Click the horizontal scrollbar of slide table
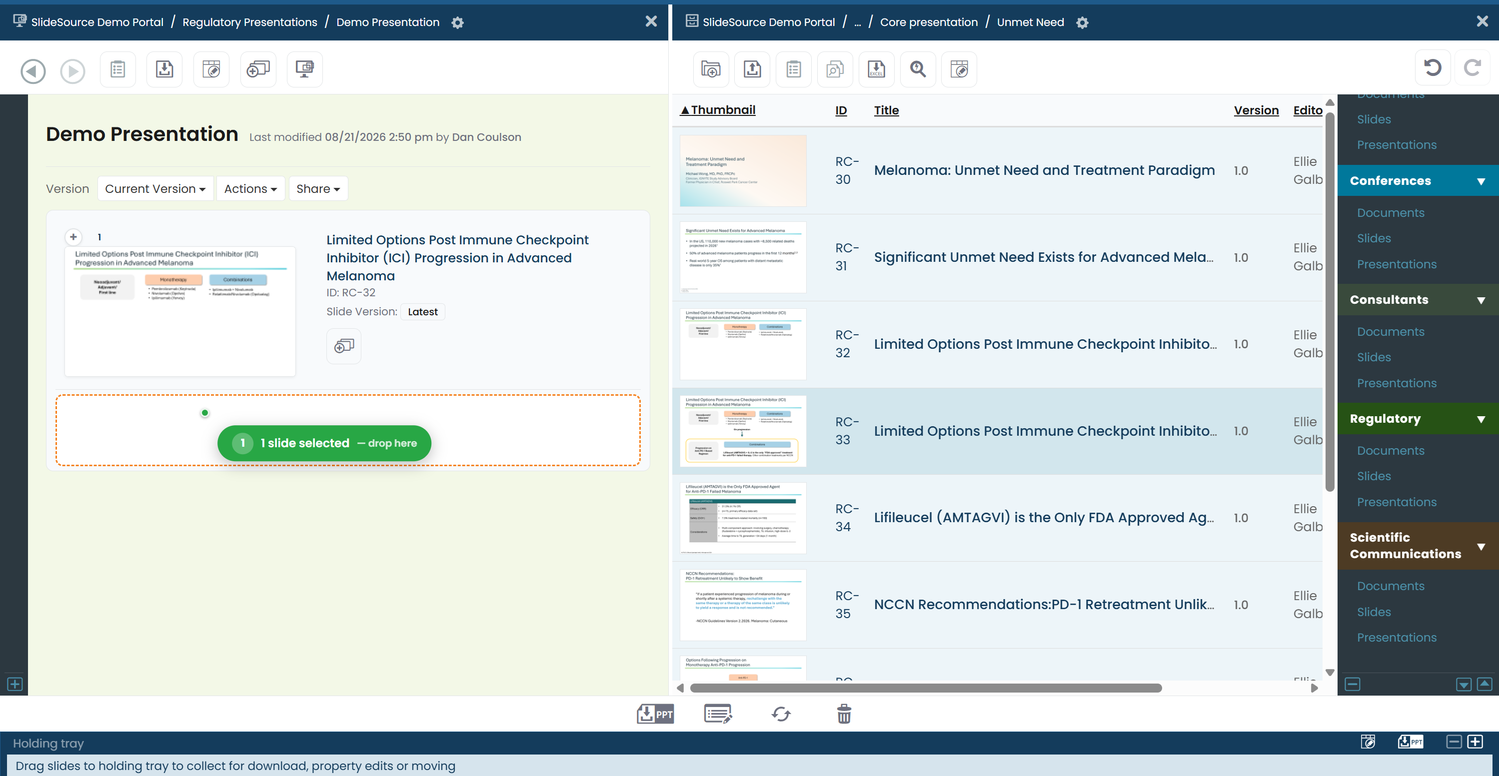The width and height of the screenshot is (1499, 776). 926,688
